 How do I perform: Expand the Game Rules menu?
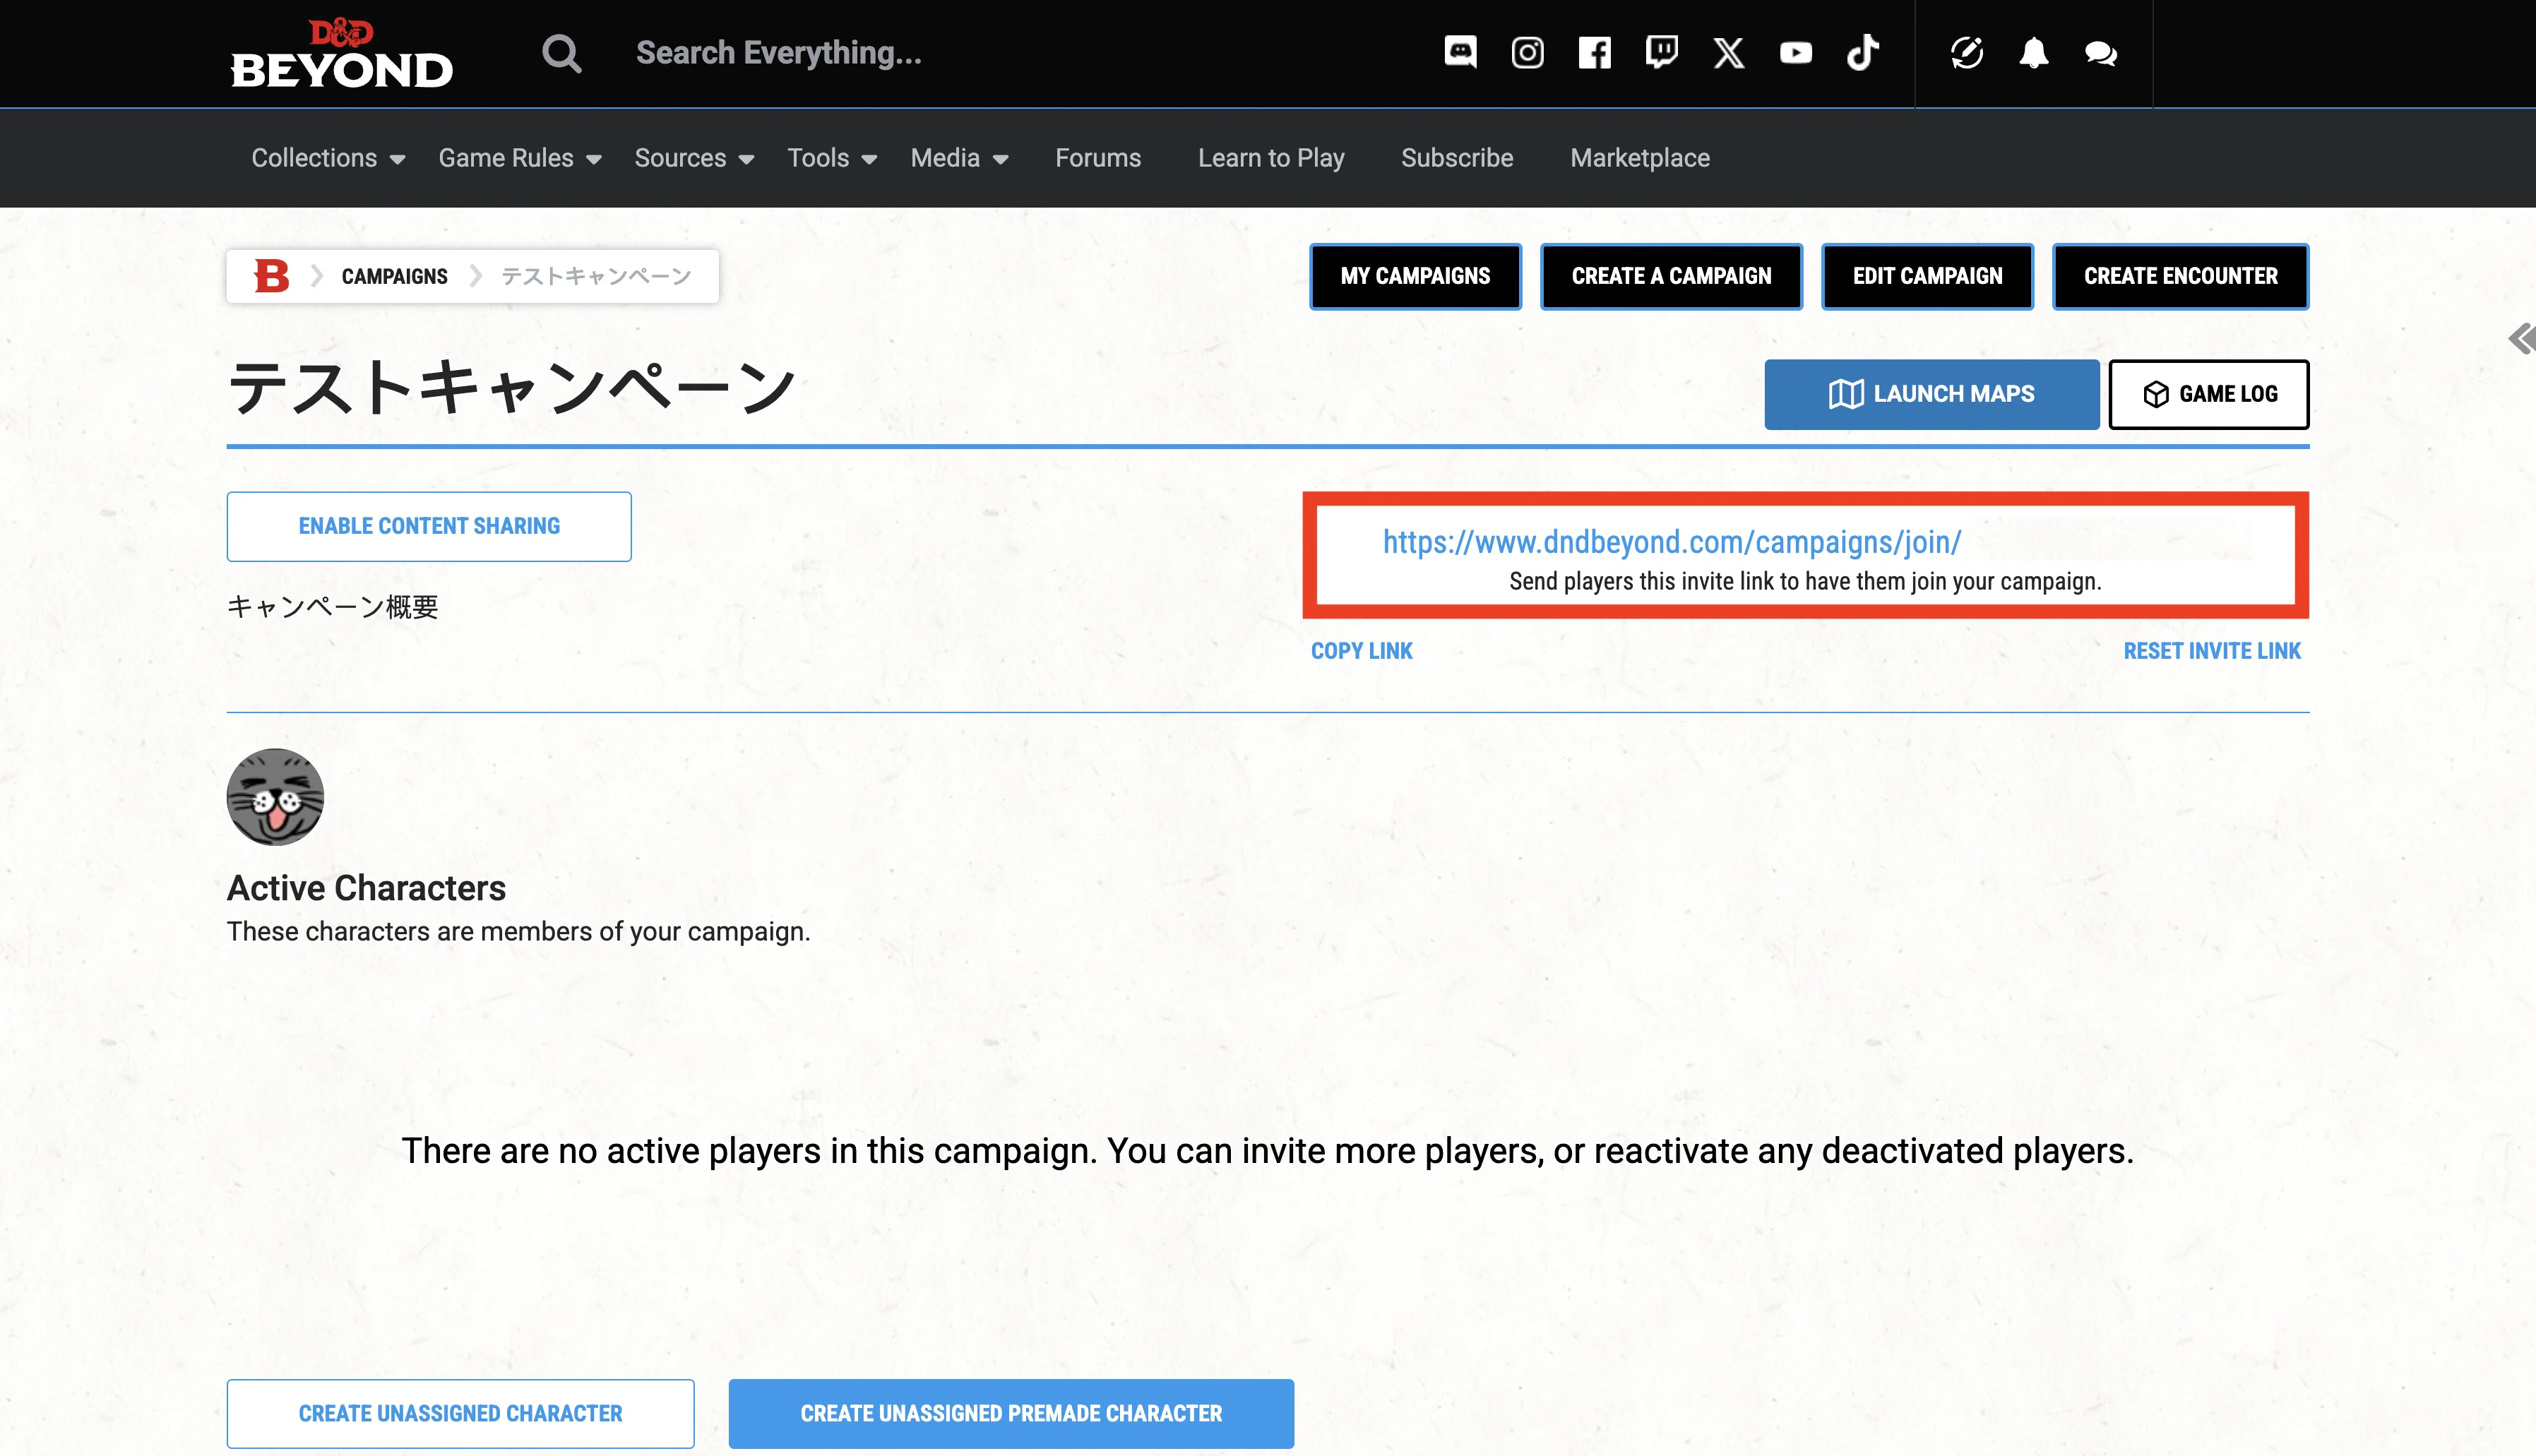[520, 158]
